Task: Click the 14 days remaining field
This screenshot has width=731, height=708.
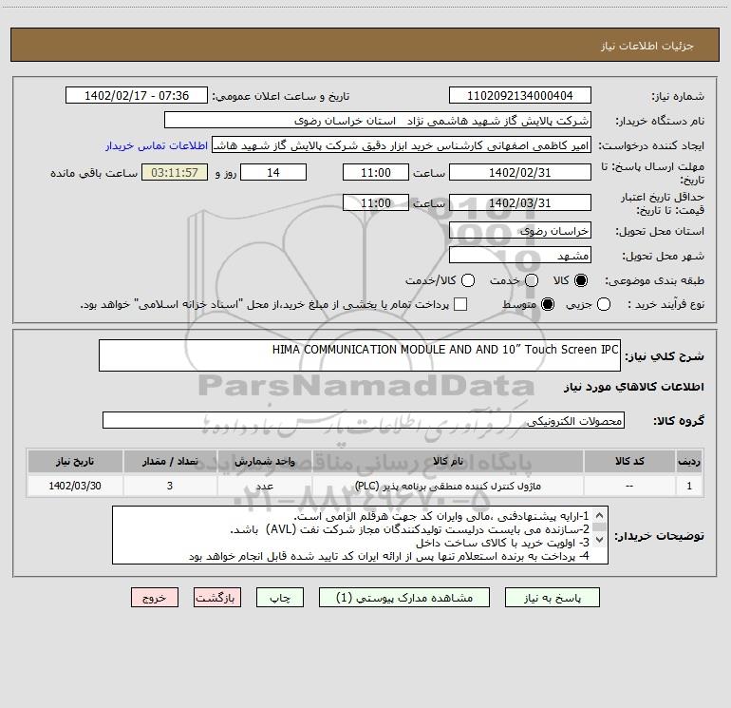Action: (x=273, y=172)
